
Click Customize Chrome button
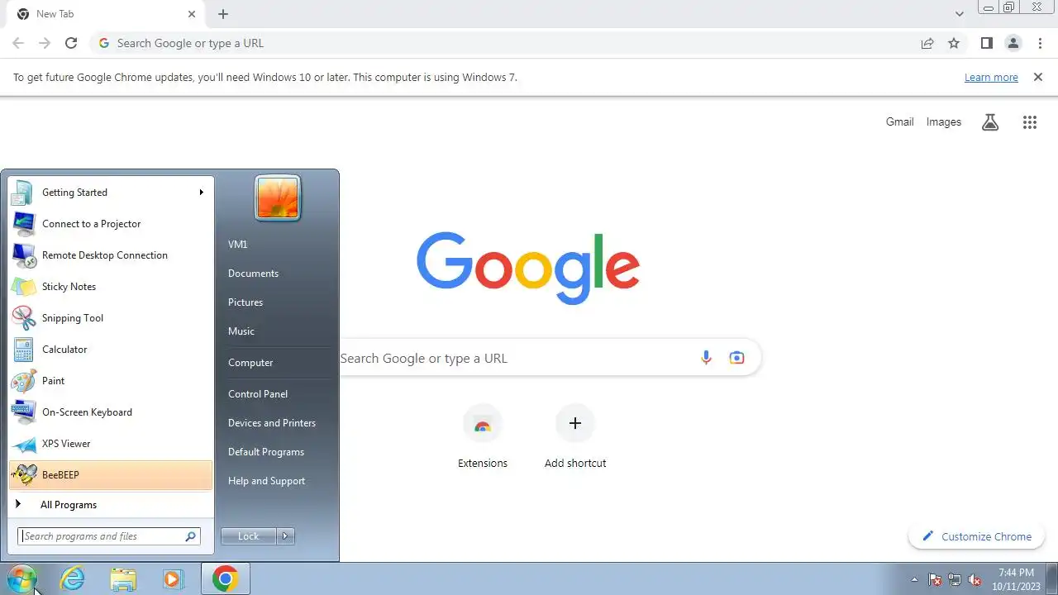[x=977, y=536]
